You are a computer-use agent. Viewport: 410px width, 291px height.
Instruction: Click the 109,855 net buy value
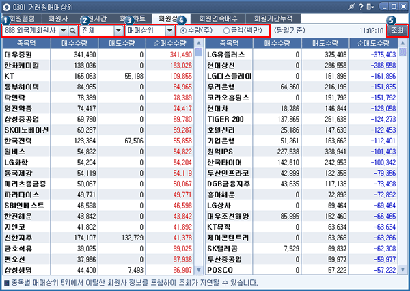point(181,76)
